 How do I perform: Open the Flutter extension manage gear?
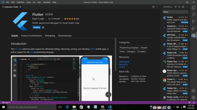coord(43,28)
